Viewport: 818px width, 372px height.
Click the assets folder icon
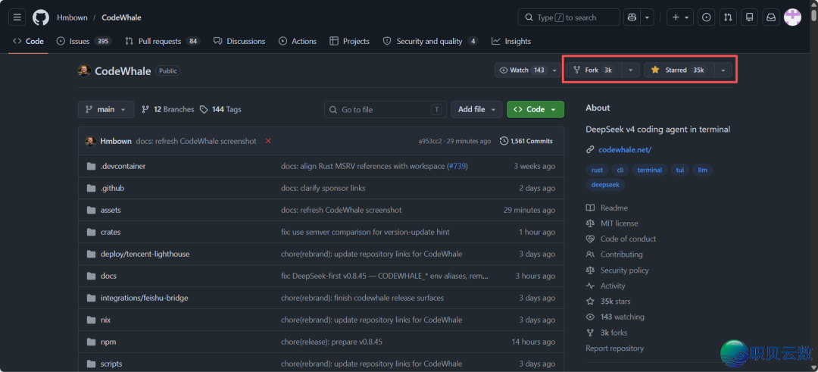[x=92, y=211]
